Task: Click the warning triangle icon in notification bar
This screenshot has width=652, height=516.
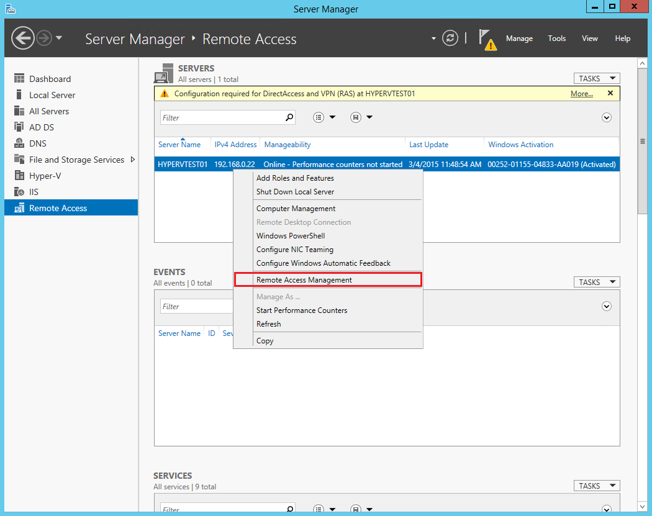Action: pyautogui.click(x=165, y=94)
